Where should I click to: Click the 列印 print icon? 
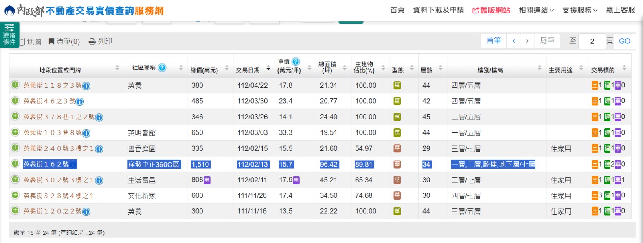[92, 41]
